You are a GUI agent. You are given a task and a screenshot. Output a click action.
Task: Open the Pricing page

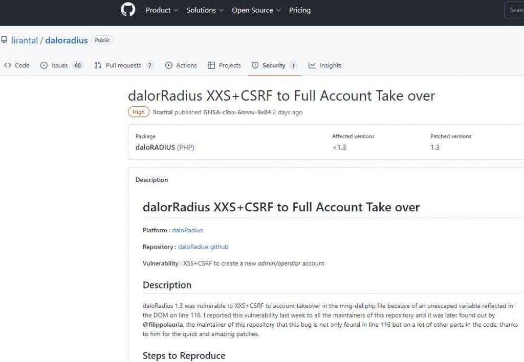tap(300, 10)
